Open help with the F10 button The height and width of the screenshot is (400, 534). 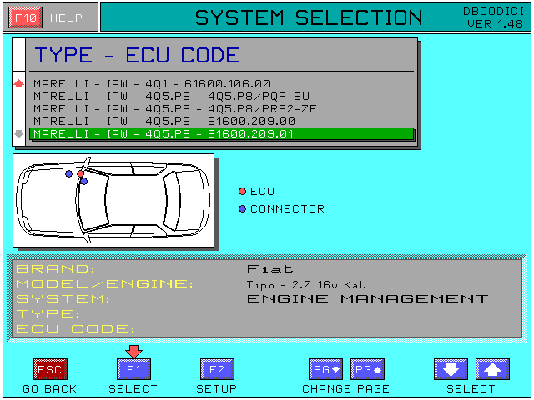[x=26, y=17]
